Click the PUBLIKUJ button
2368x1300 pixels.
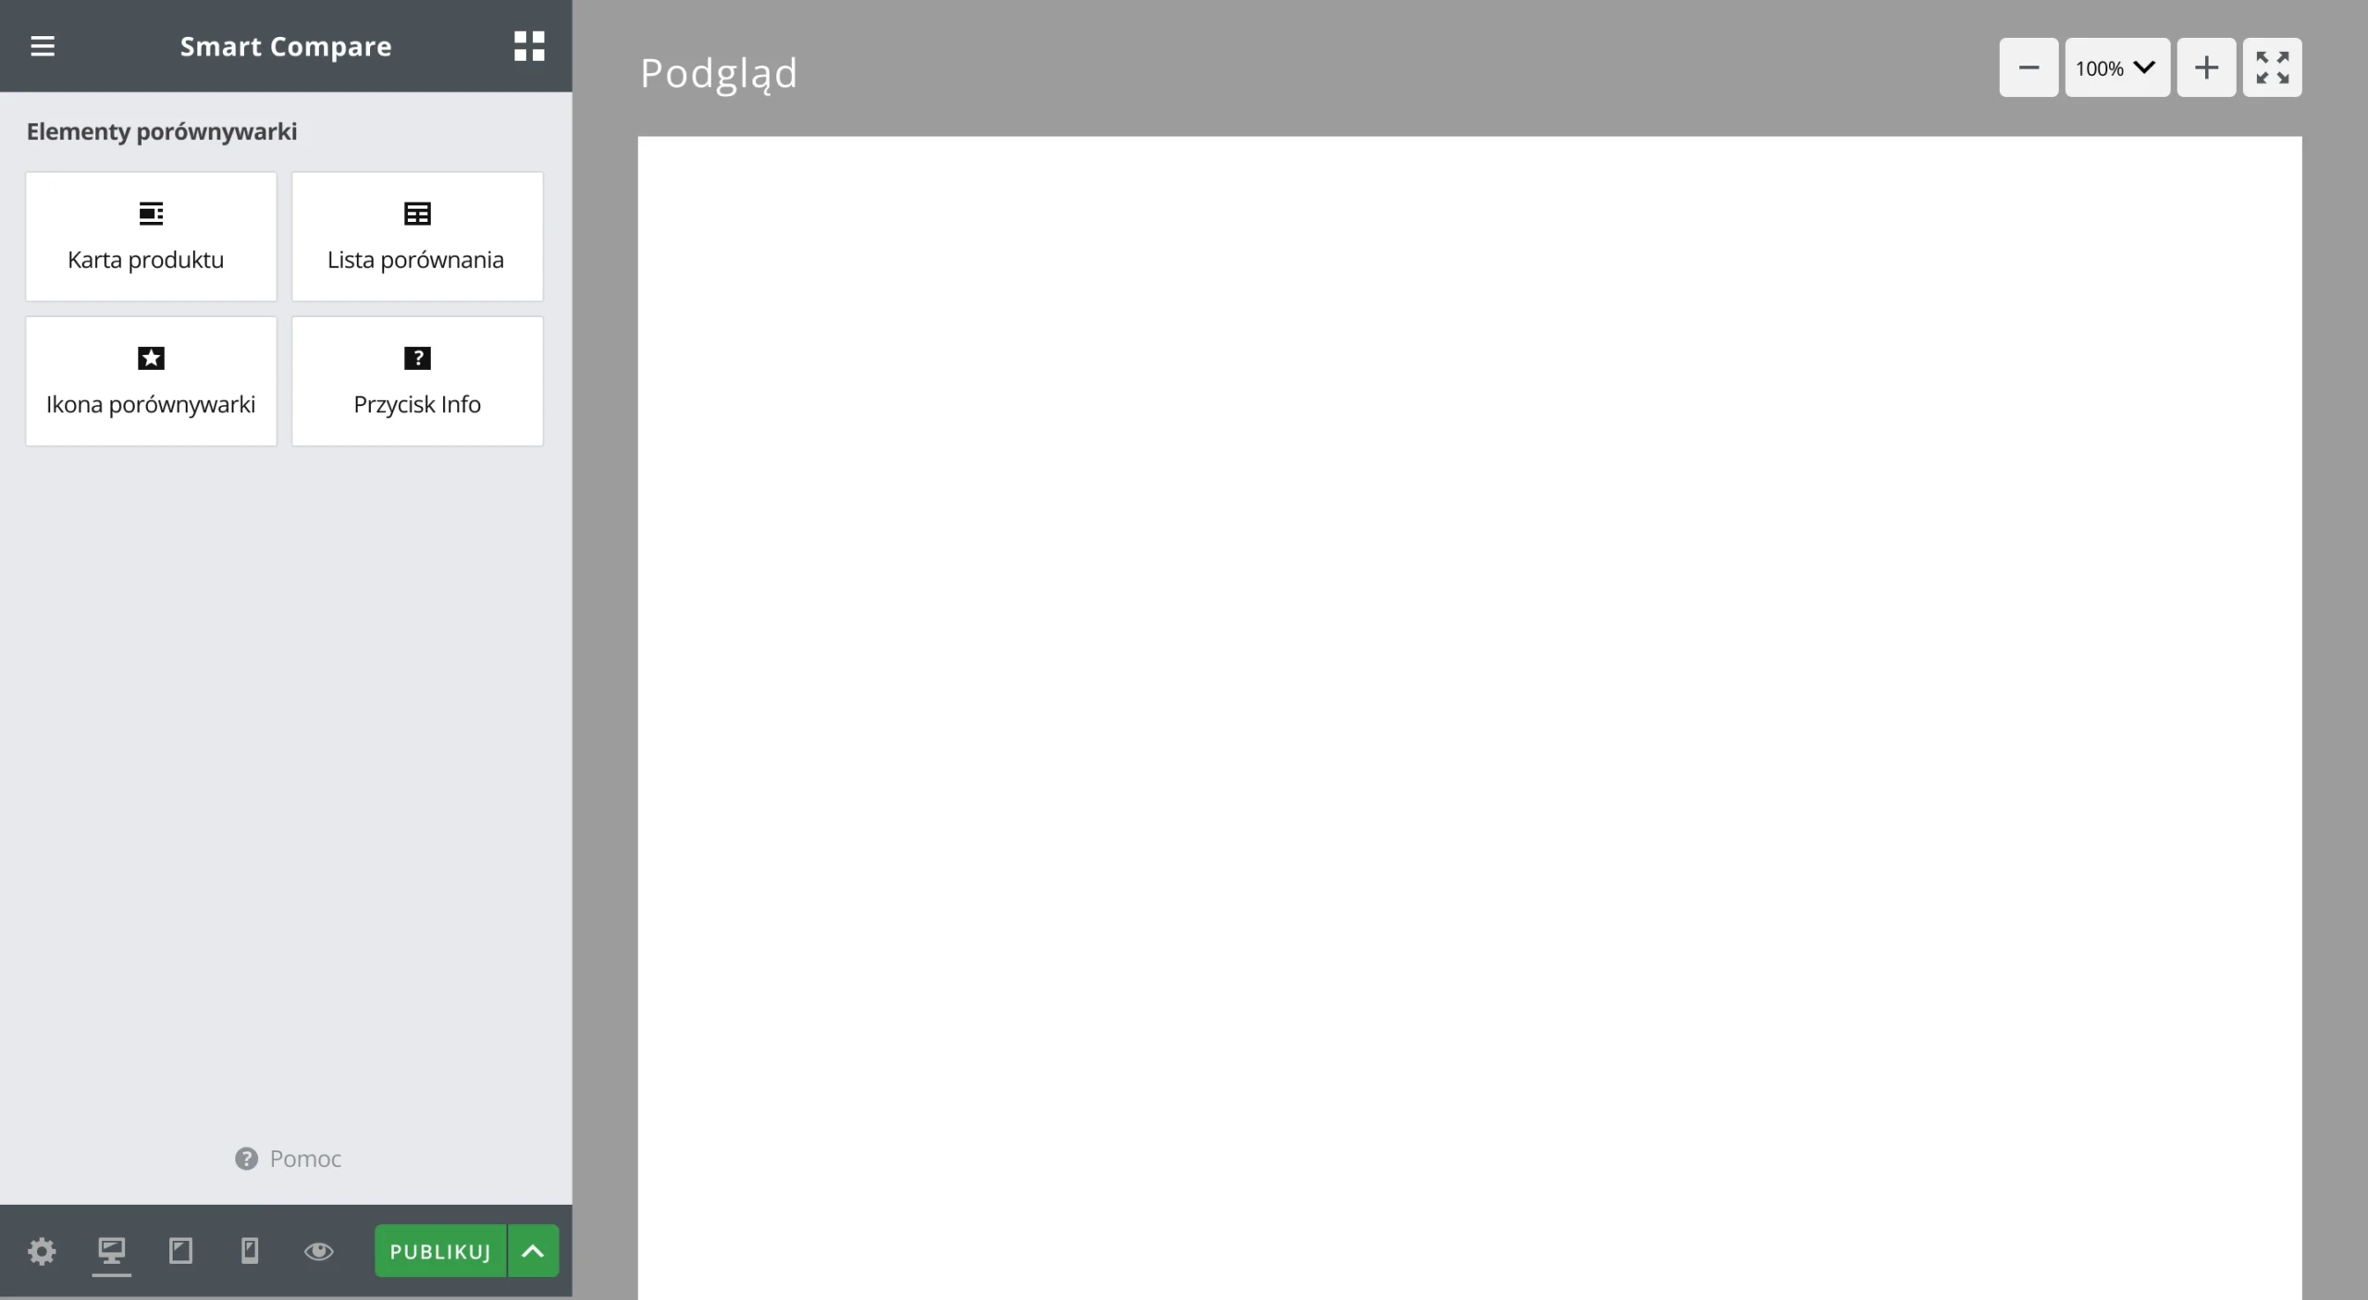click(440, 1251)
